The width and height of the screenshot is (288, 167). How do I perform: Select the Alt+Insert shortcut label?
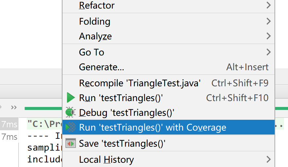(x=247, y=67)
